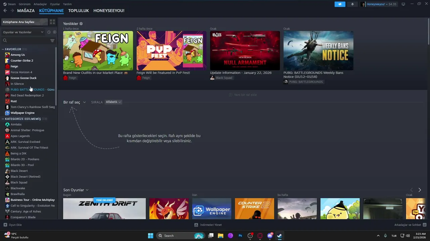This screenshot has width=430, height=241.
Task: Collapse the FAVORİLER category
Action: 3,49
